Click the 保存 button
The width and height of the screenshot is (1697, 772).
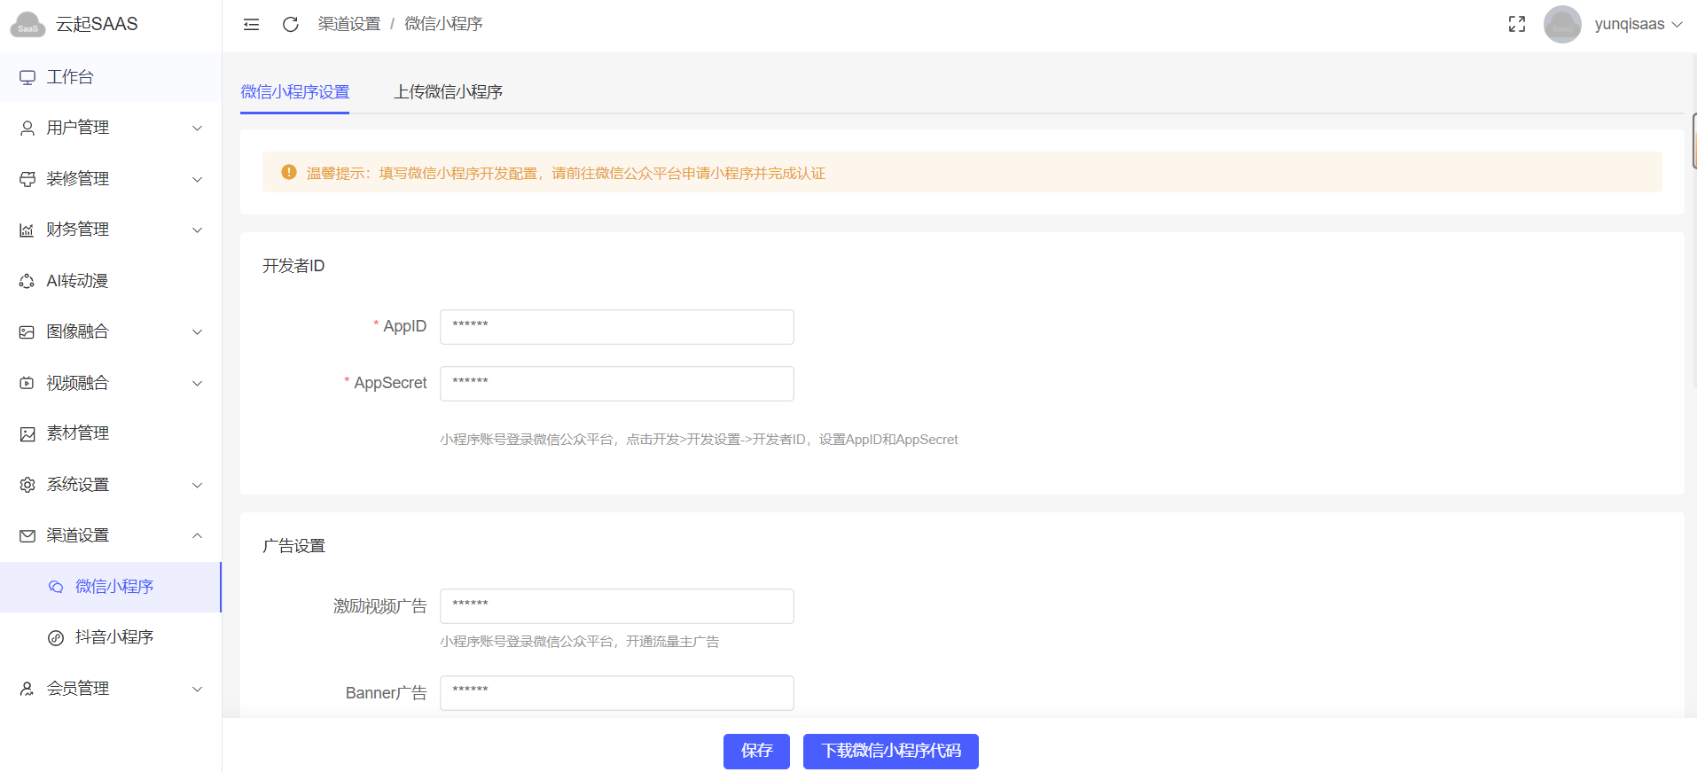pos(755,751)
